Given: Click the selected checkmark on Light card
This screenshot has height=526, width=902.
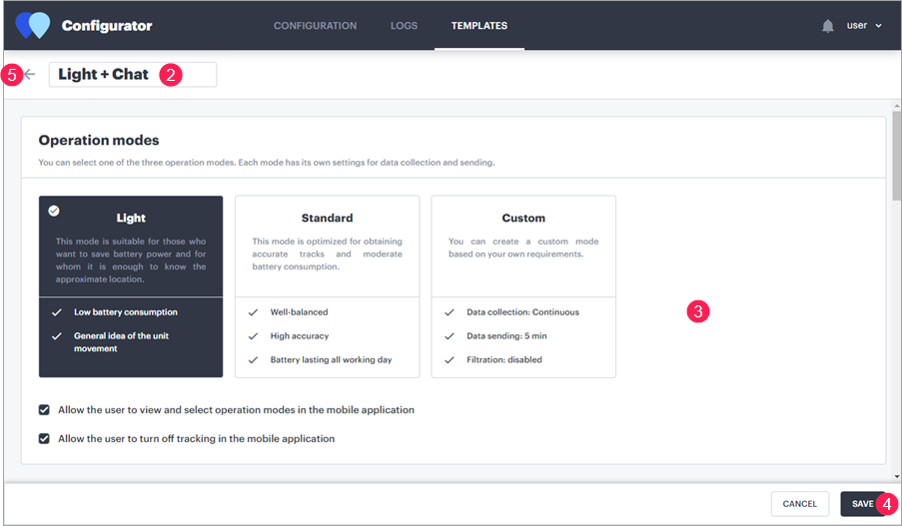Looking at the screenshot, I should [x=54, y=211].
